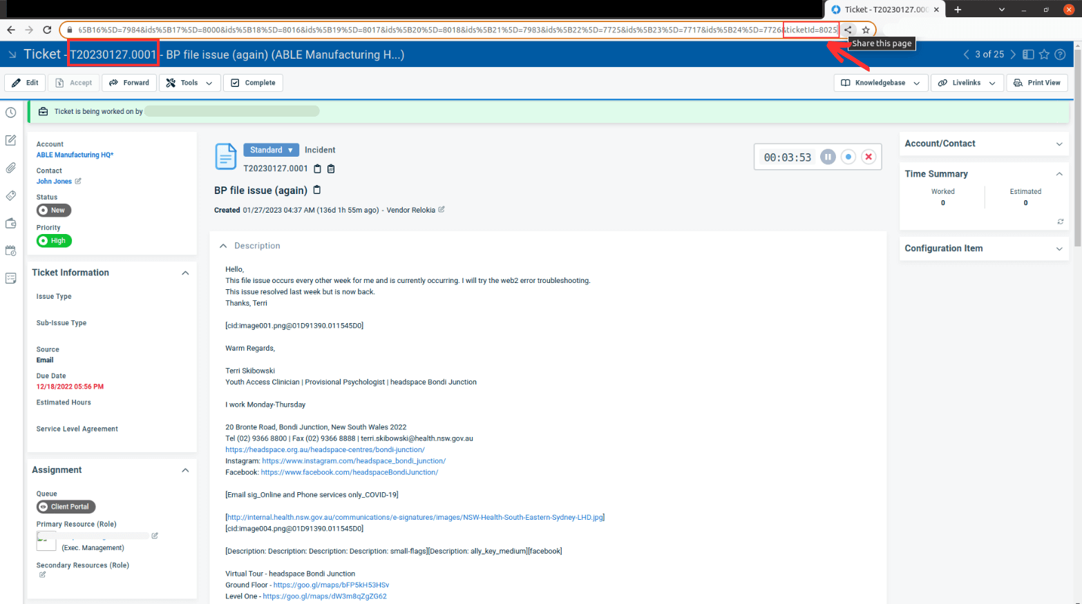Open the Instagram headspace_bondi_junction link
This screenshot has height=604, width=1082.
pyautogui.click(x=354, y=461)
